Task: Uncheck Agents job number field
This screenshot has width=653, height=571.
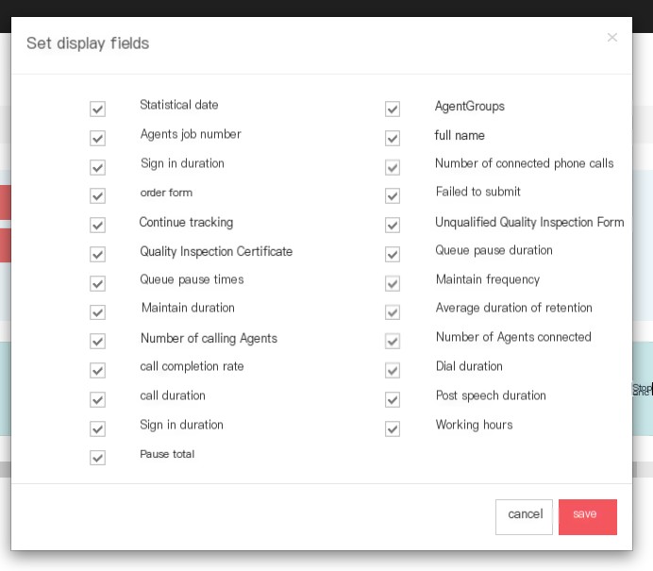Action: point(97,139)
